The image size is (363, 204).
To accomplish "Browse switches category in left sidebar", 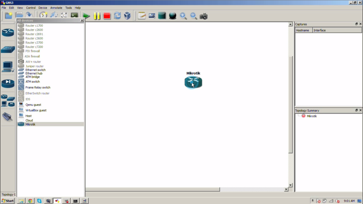I will 8,49.
